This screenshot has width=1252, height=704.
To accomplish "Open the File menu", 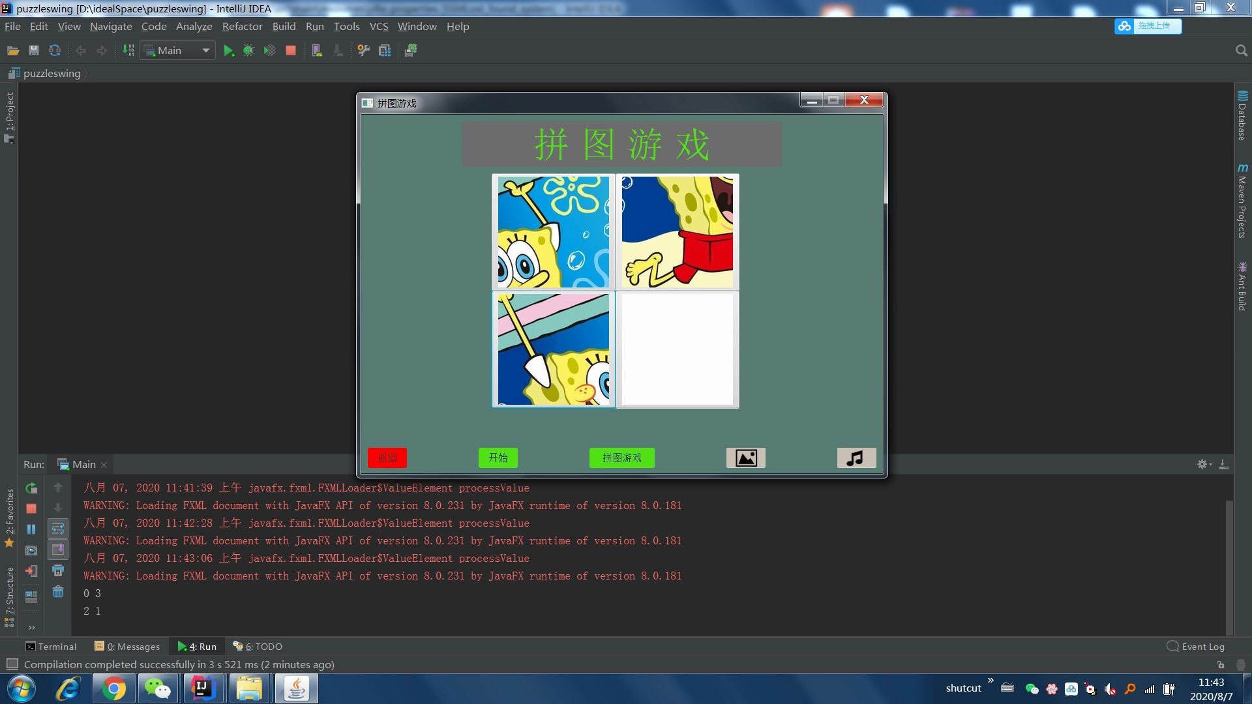I will tap(12, 27).
